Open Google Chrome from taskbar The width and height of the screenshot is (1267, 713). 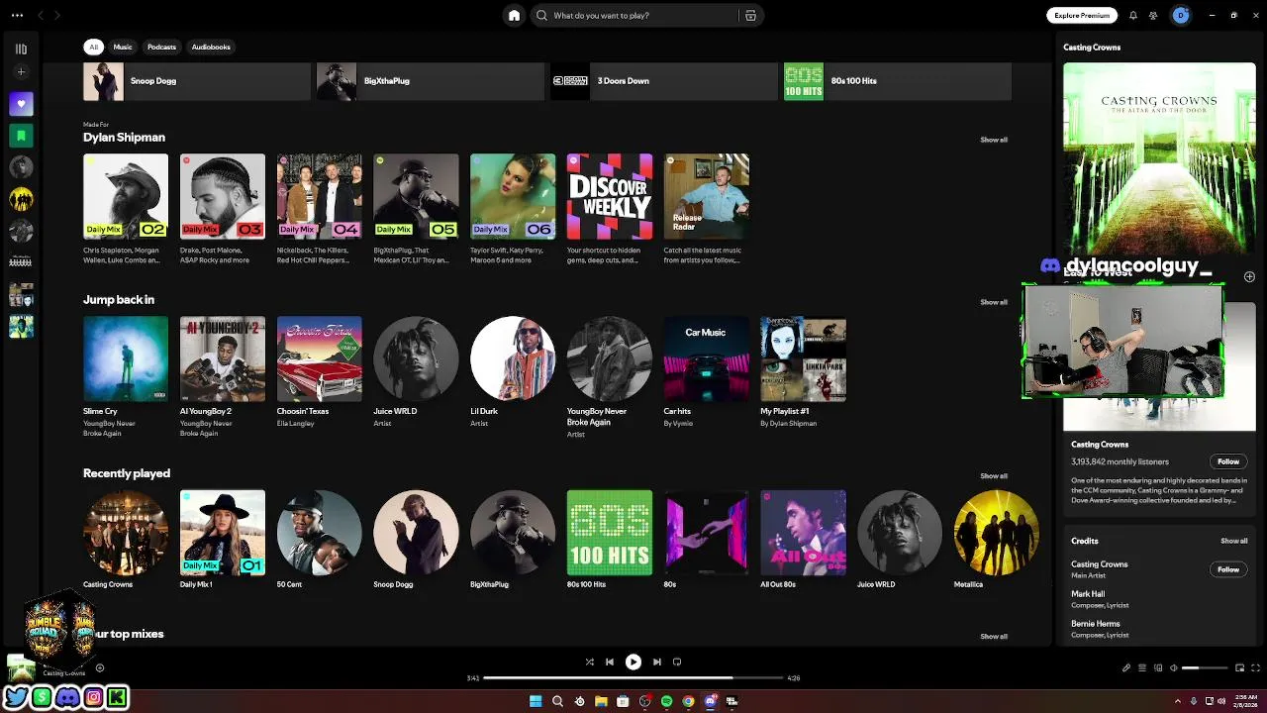(688, 701)
